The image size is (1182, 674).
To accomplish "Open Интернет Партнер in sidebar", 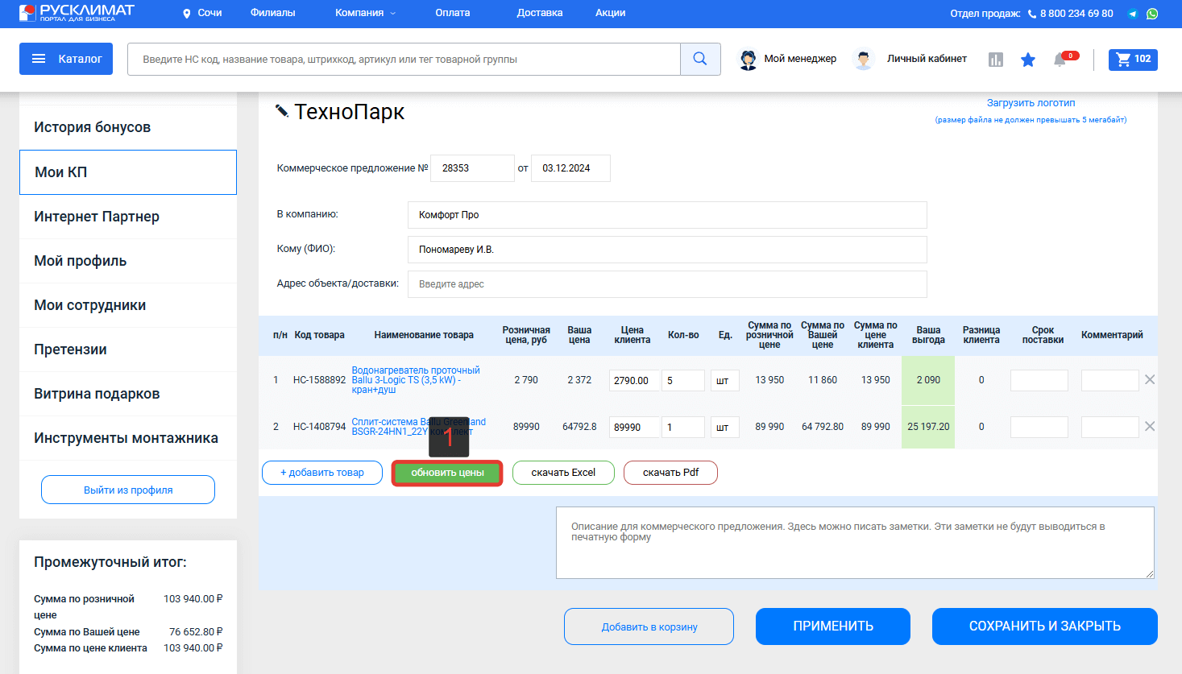I will tap(128, 217).
